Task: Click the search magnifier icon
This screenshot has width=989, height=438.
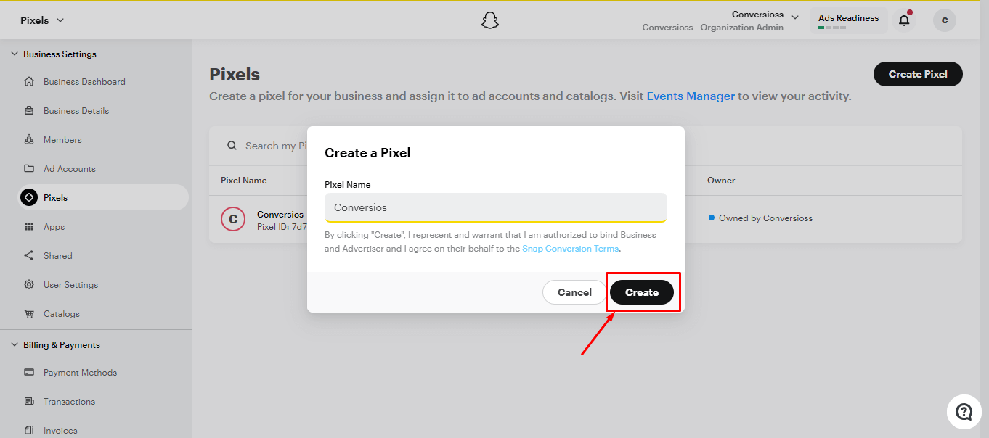Action: [232, 146]
